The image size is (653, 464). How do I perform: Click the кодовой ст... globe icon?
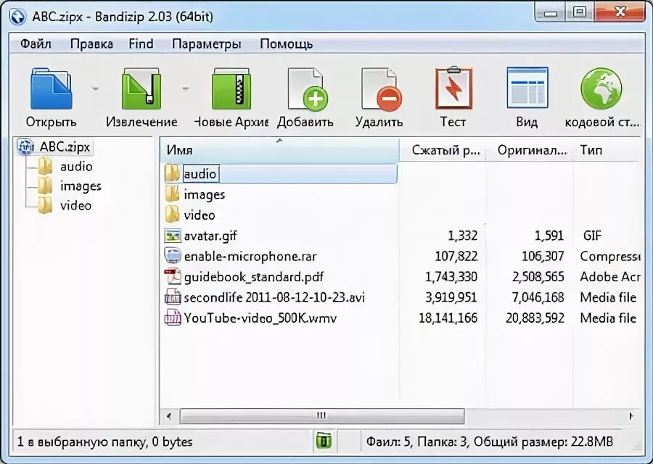601,88
